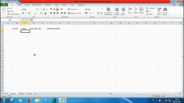This screenshot has height=103, width=184.
Task: Open the font name dropdown
Action: 35,9
